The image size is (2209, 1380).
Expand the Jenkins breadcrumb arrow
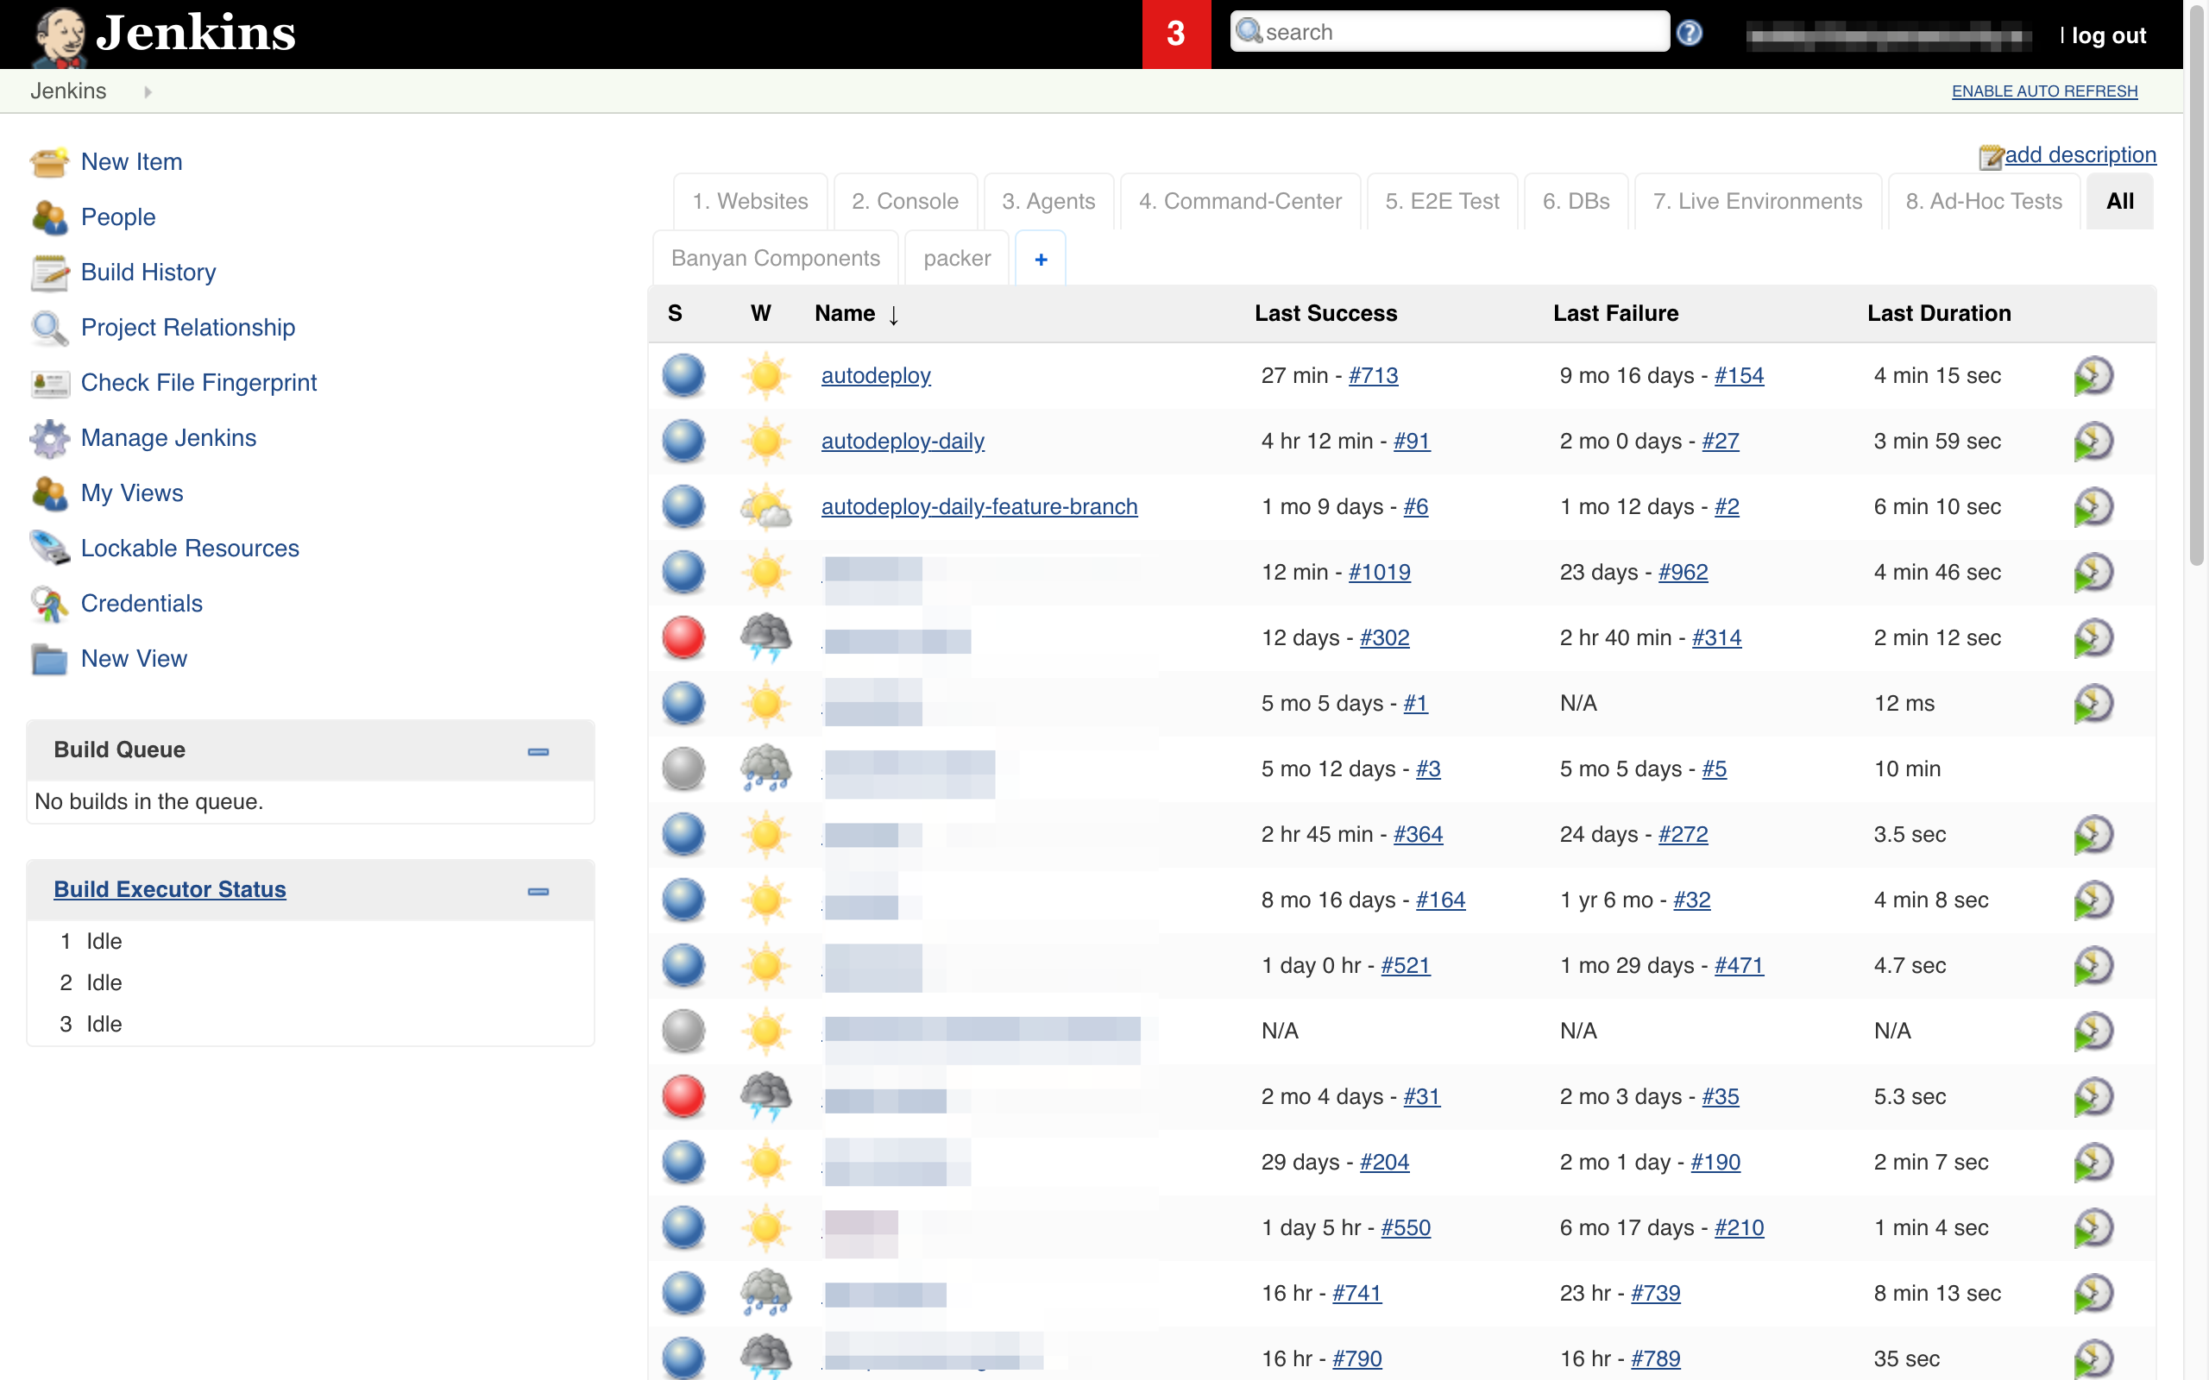(x=148, y=91)
